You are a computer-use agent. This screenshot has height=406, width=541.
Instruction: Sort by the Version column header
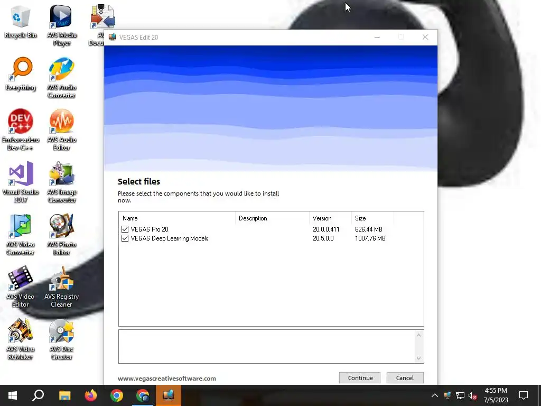pyautogui.click(x=330, y=218)
